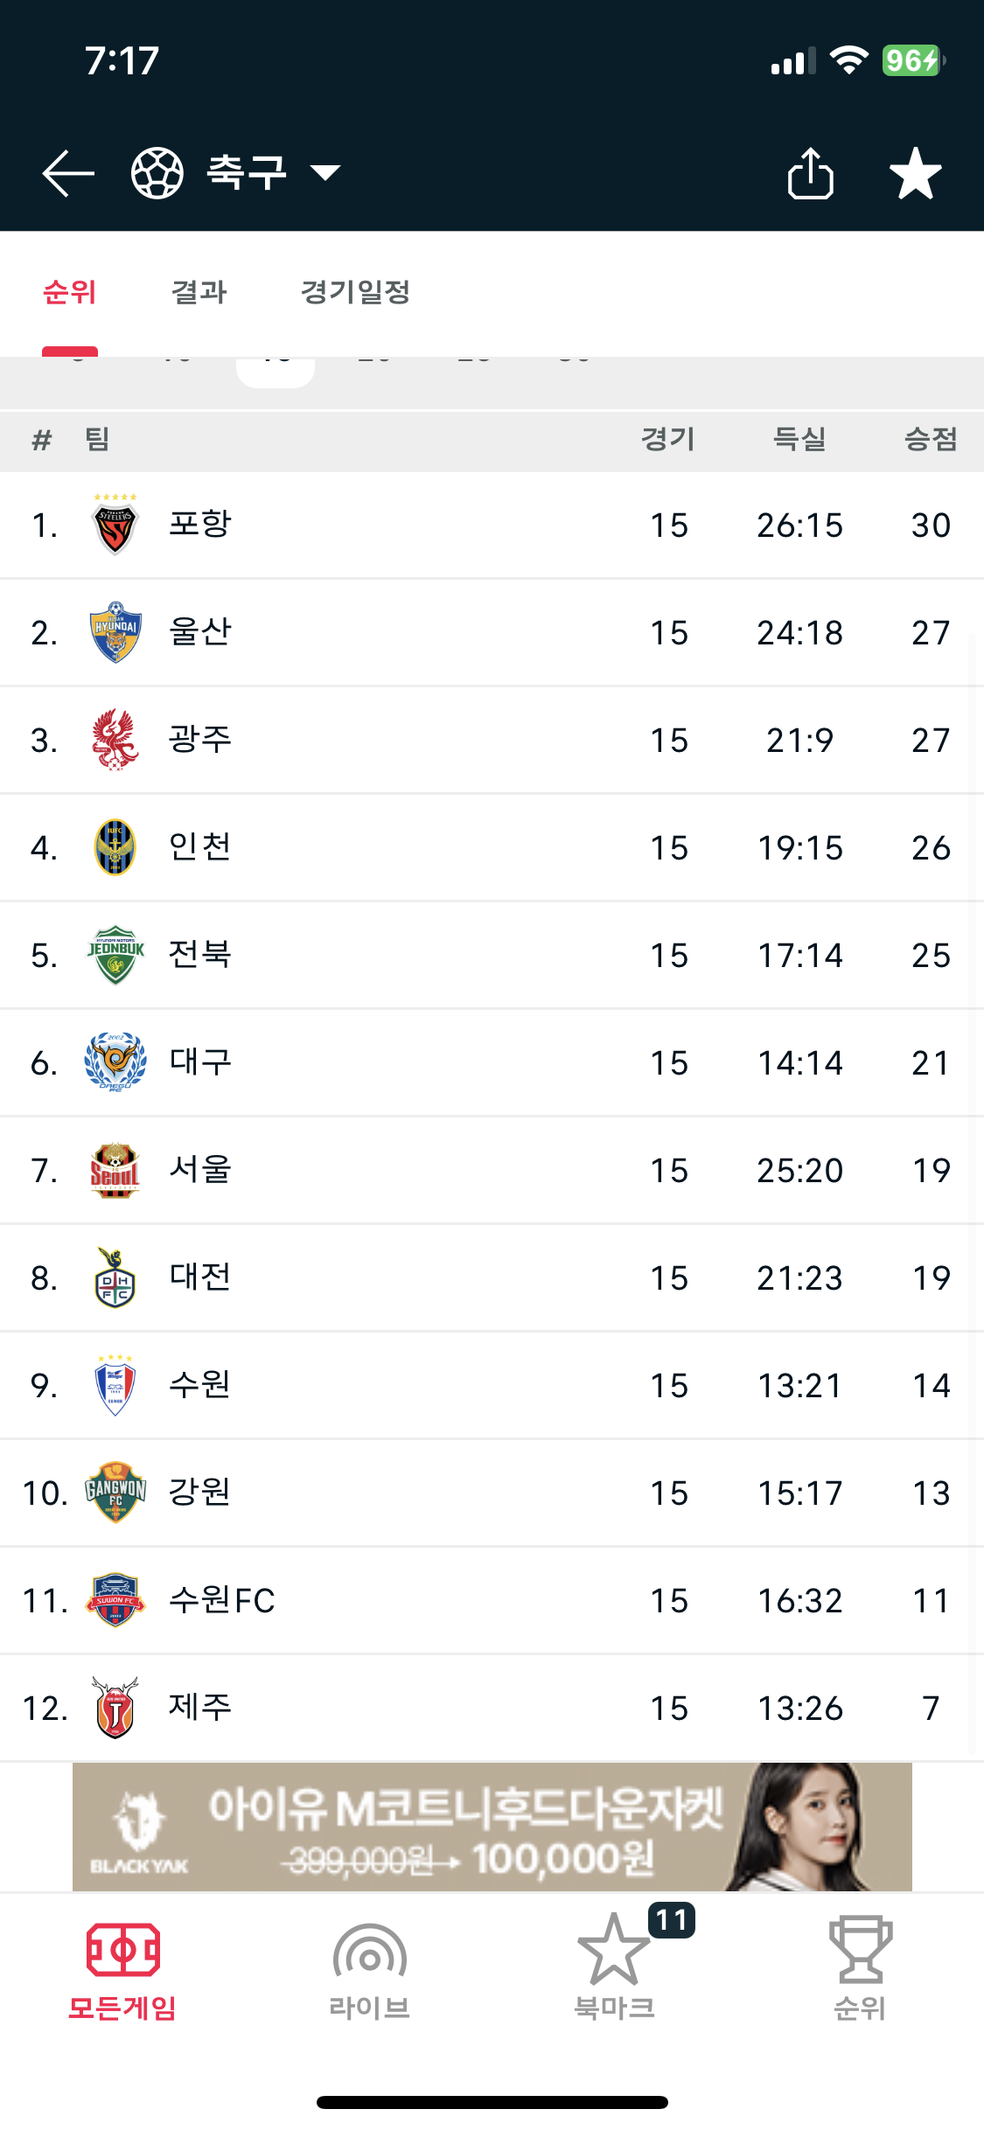Open 라이브 in bottom navigation

coord(369,1972)
